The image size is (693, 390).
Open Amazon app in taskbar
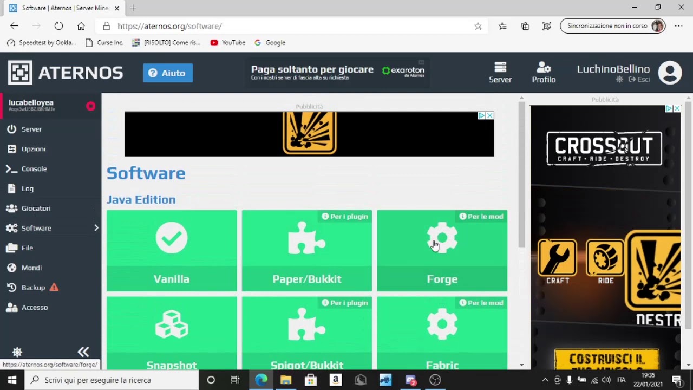(336, 380)
